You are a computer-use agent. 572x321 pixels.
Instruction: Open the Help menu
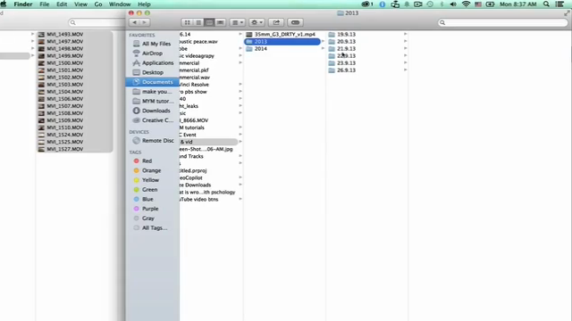coord(144,4)
